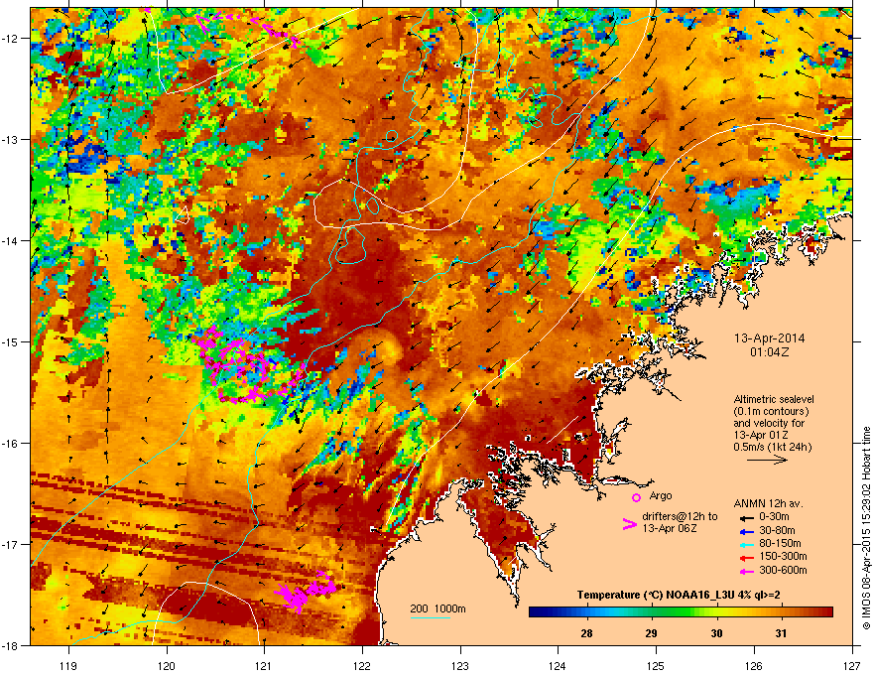Click the 0.5m/s velocity scale arrow
873x675 pixels.
pyautogui.click(x=767, y=460)
